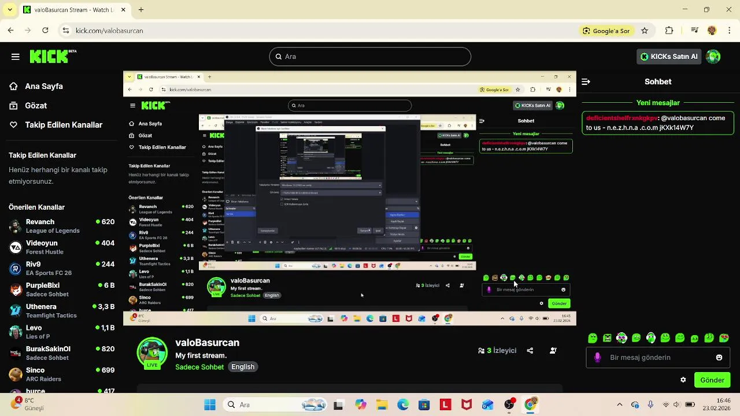The width and height of the screenshot is (740, 416).
Task: Open the user profile avatar menu
Action: click(x=713, y=57)
